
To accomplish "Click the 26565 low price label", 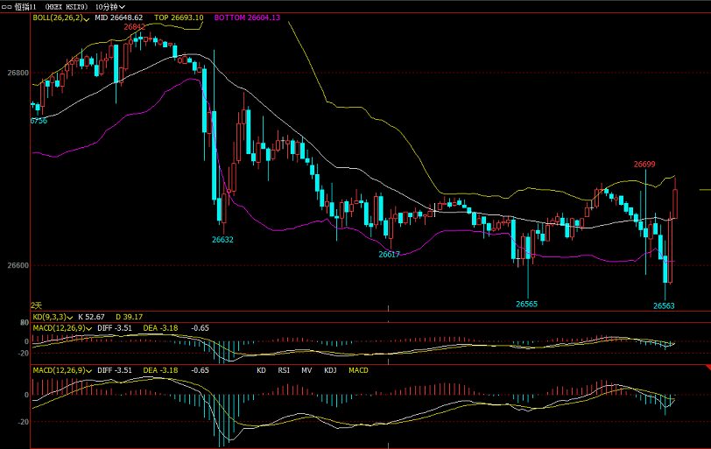I will click(526, 304).
